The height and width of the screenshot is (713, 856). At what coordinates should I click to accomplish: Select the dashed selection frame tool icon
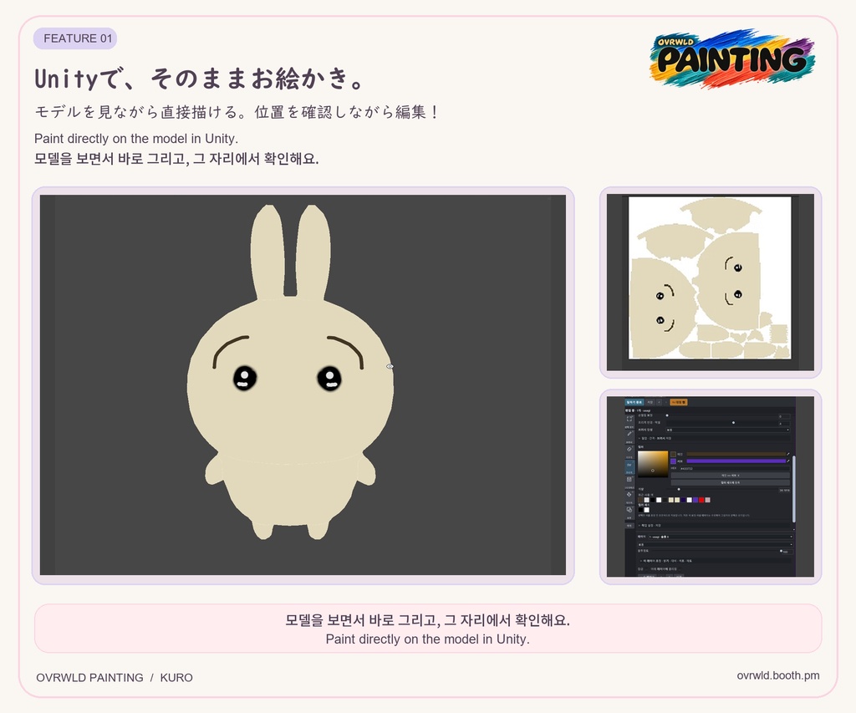tap(629, 419)
